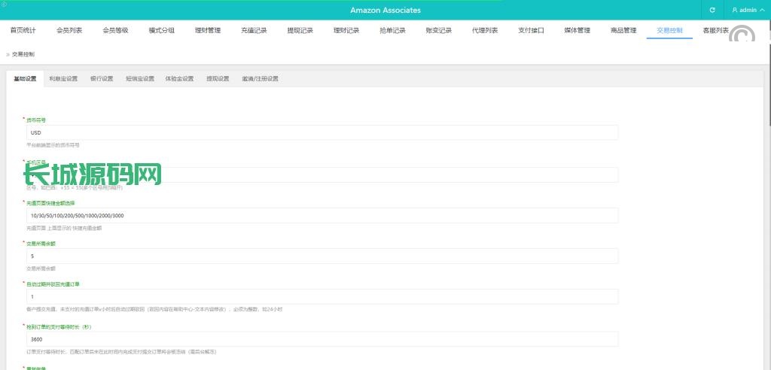Navigate to the 商品管理 menu
The width and height of the screenshot is (771, 370).
(x=623, y=31)
